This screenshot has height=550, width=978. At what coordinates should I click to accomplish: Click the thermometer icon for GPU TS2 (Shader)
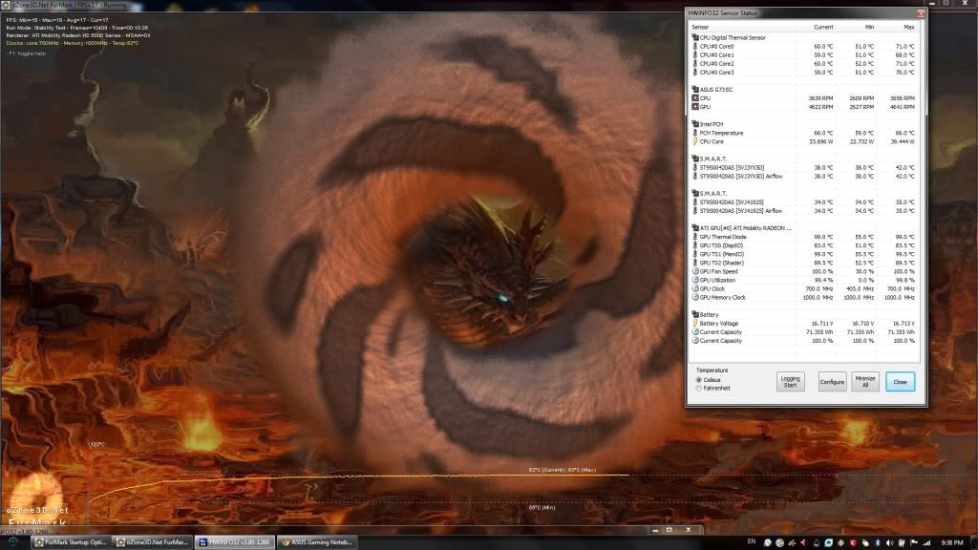click(x=695, y=264)
